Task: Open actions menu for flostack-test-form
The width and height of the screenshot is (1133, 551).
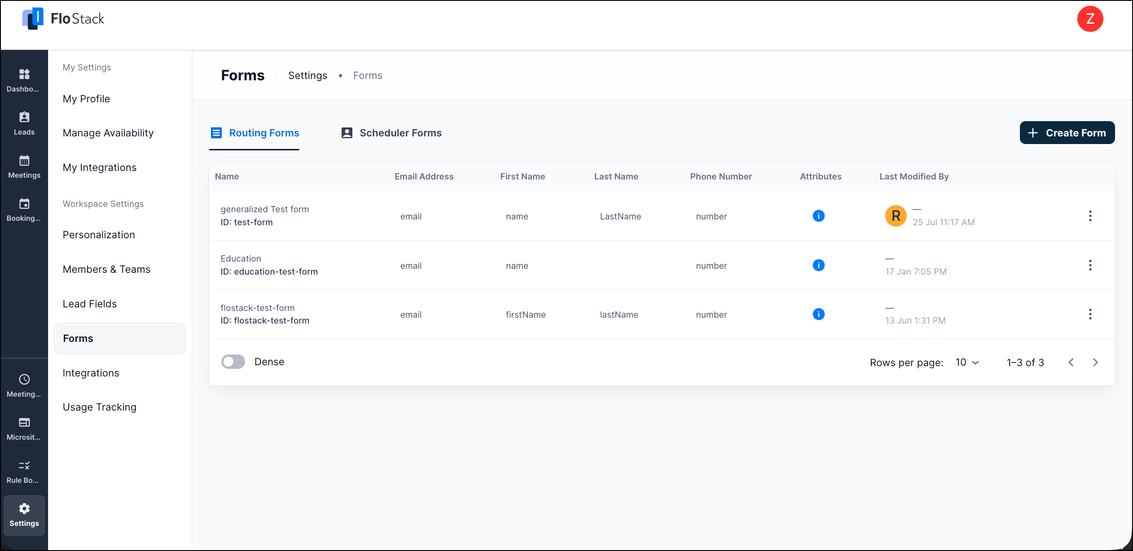Action: coord(1090,314)
